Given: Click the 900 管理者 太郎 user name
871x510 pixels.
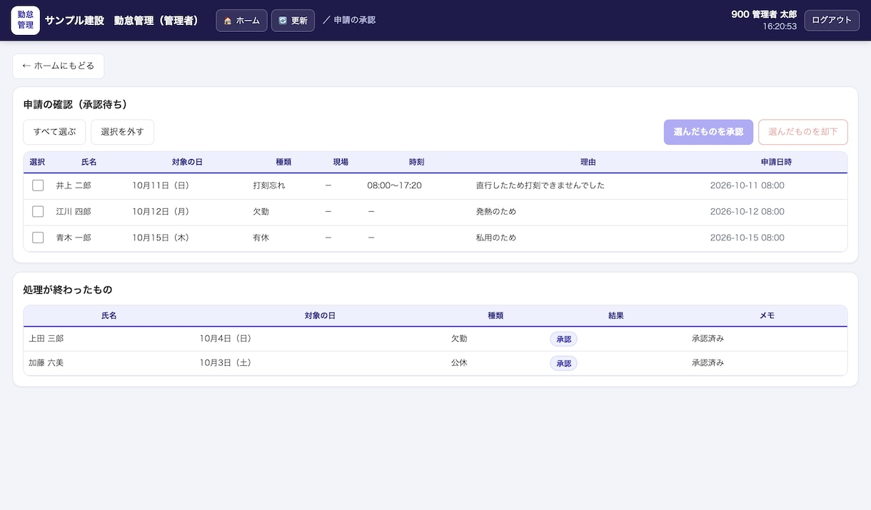Looking at the screenshot, I should [x=764, y=14].
